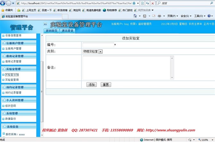
Task: Collapse the 预约记录管理 section header
Action: (x=19, y=87)
